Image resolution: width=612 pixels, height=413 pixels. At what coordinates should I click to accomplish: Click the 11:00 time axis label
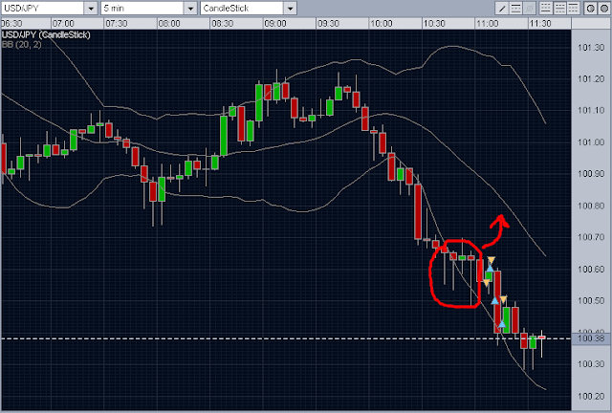tap(487, 23)
